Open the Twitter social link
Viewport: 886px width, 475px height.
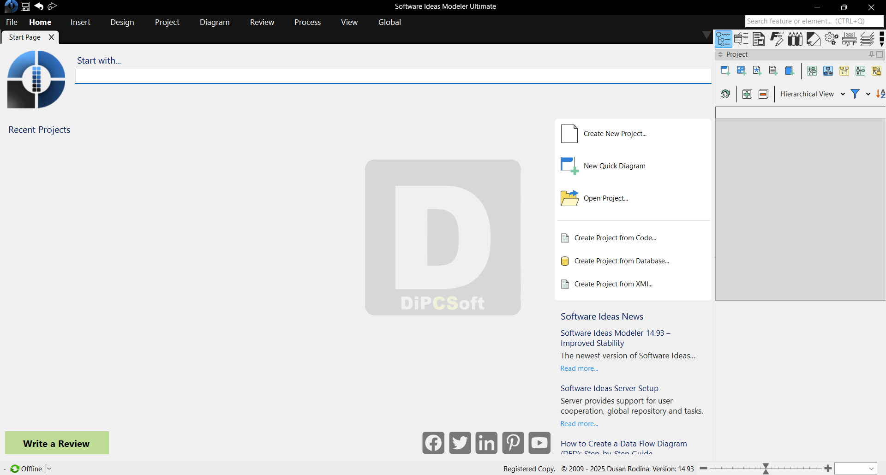click(460, 443)
